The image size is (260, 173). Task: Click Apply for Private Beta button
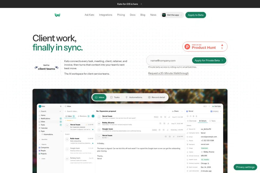tap(209, 61)
